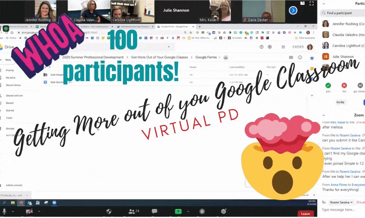Click the Record circle icon
Image resolution: width=365 pixels, height=218 pixels.
tap(202, 211)
